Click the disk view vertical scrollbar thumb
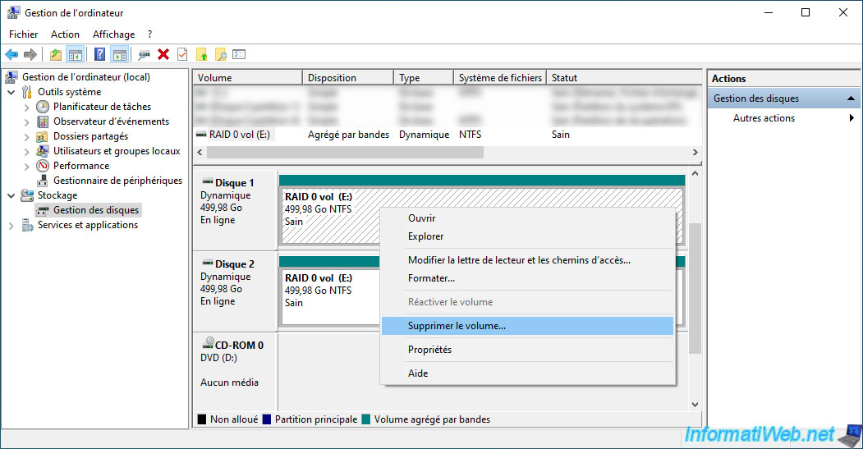This screenshot has width=863, height=449. (x=695, y=288)
